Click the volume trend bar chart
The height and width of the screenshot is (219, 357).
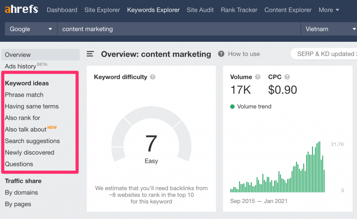(x=277, y=167)
